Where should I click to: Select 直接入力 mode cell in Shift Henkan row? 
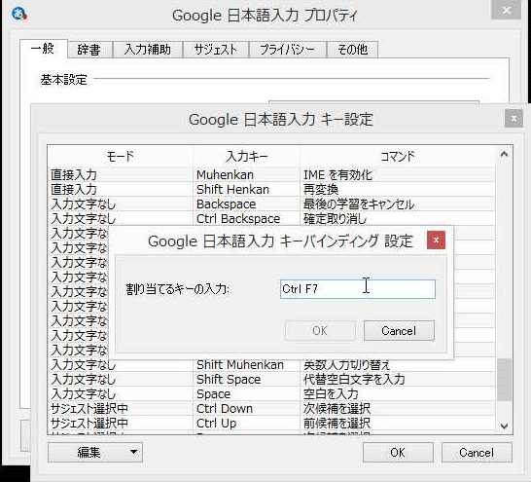(x=121, y=190)
